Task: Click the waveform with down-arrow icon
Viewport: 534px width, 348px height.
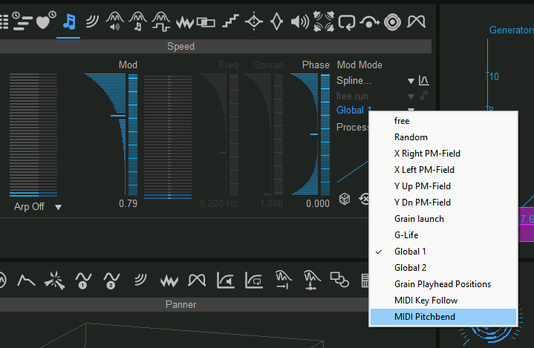Action: (x=312, y=280)
